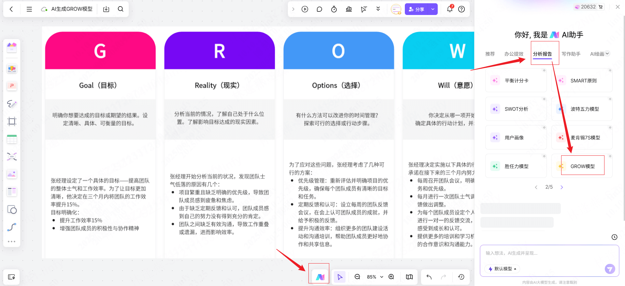Switch to the 写作助手 tab

571,54
